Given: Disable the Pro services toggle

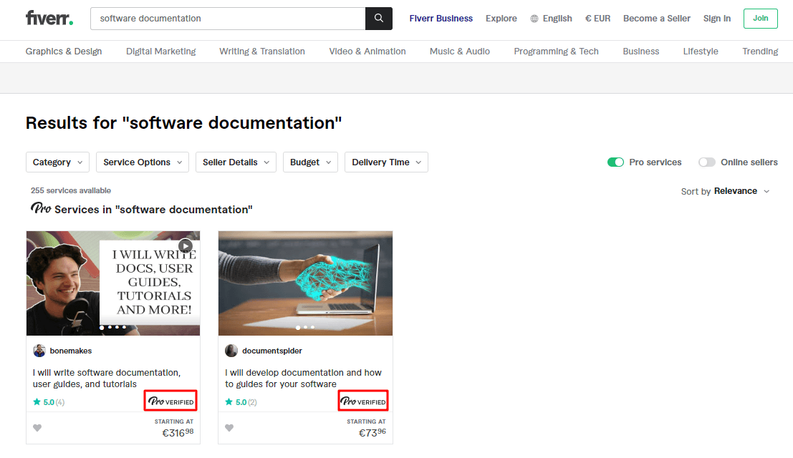Looking at the screenshot, I should (615, 162).
